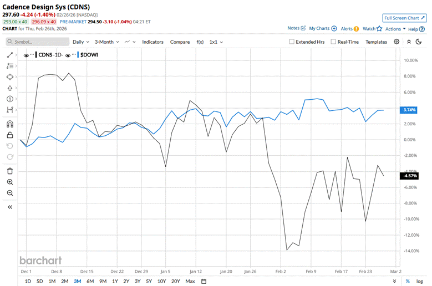The image size is (432, 286).
Task: Enable the Extended Hrs checkbox
Action: point(292,42)
